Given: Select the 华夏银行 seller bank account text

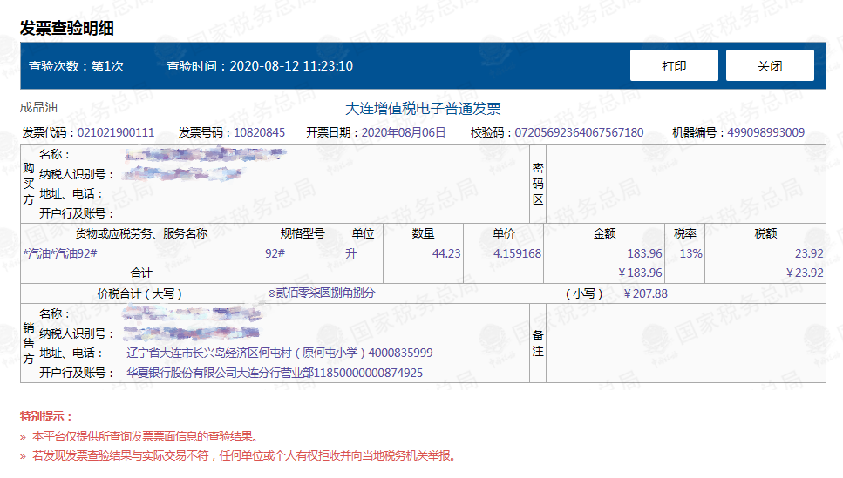Looking at the screenshot, I should click(275, 373).
